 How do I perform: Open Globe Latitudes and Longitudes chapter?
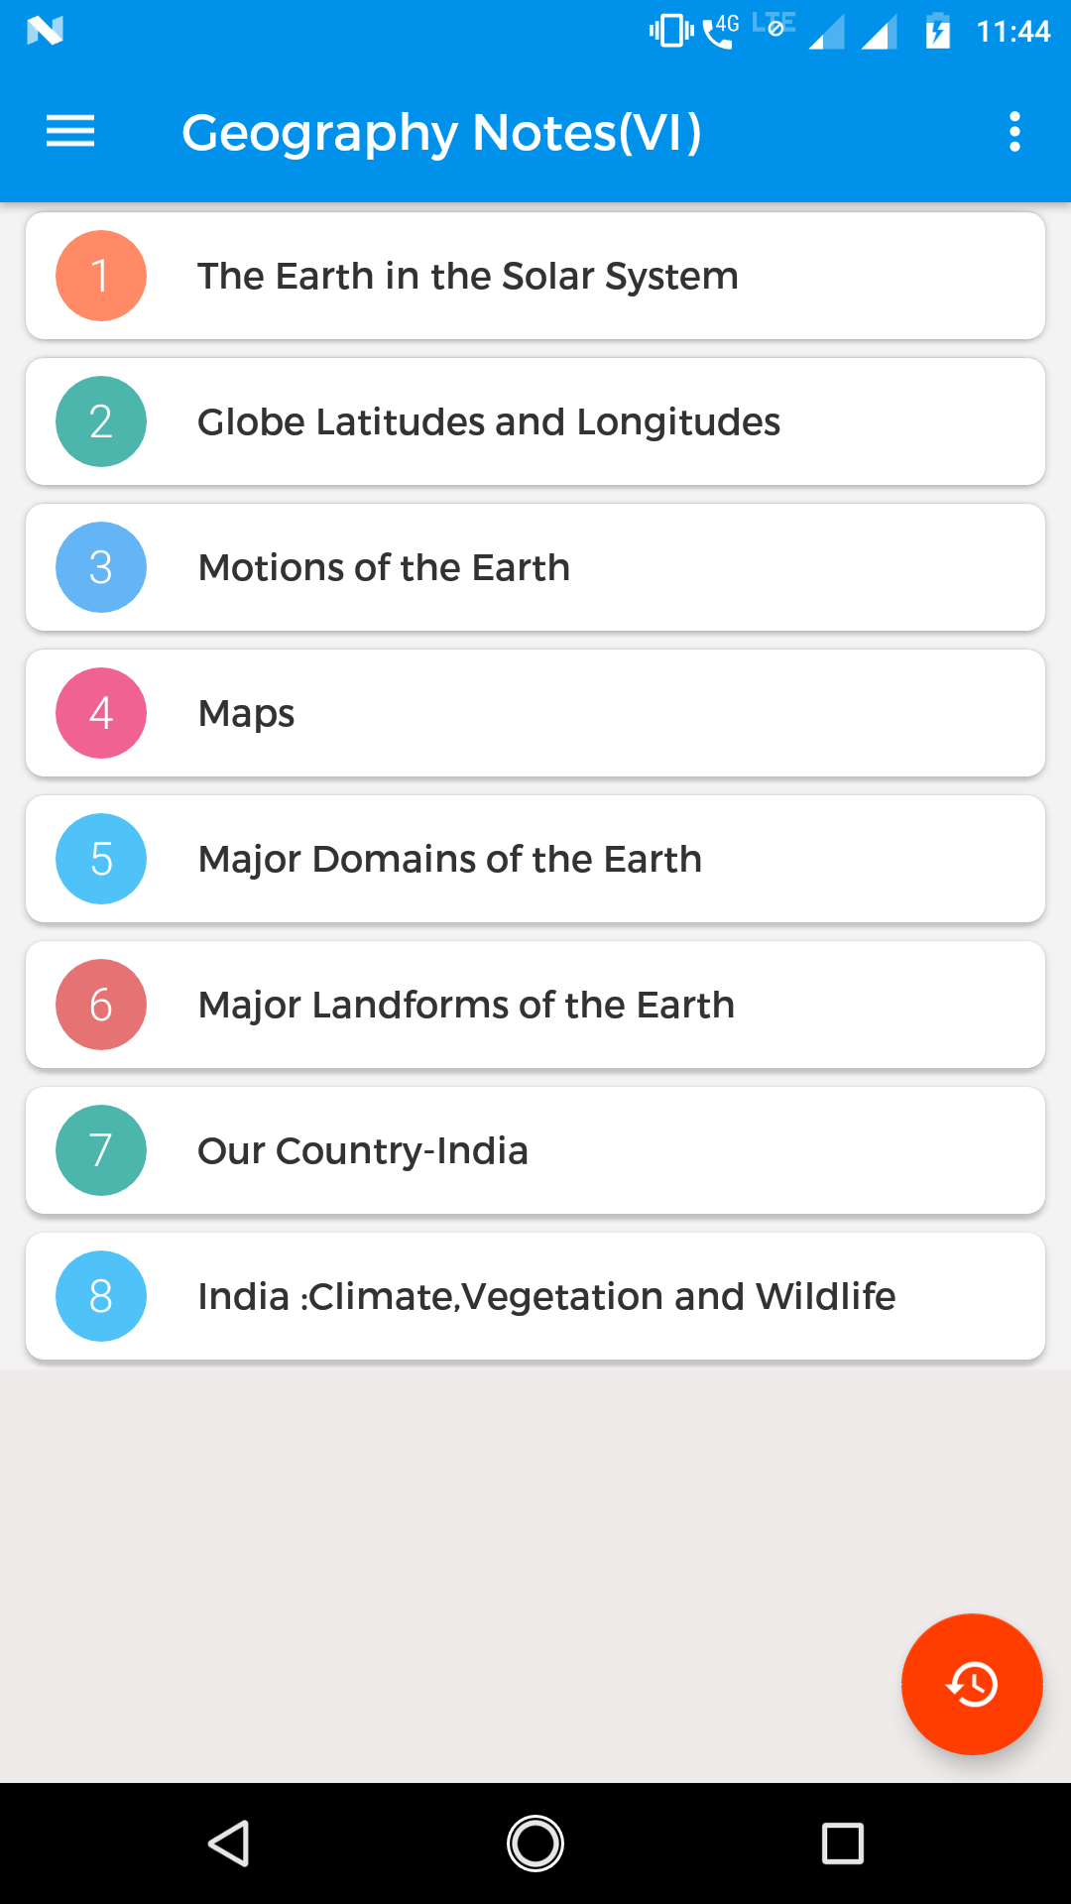[489, 421]
